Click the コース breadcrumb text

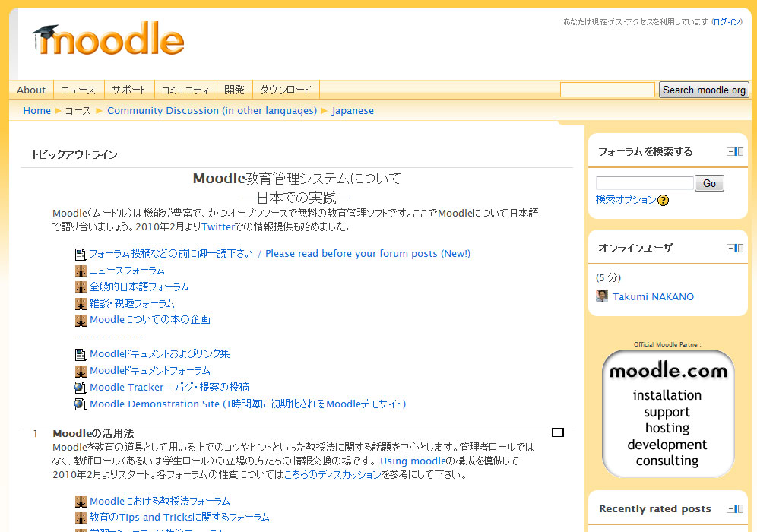78,110
